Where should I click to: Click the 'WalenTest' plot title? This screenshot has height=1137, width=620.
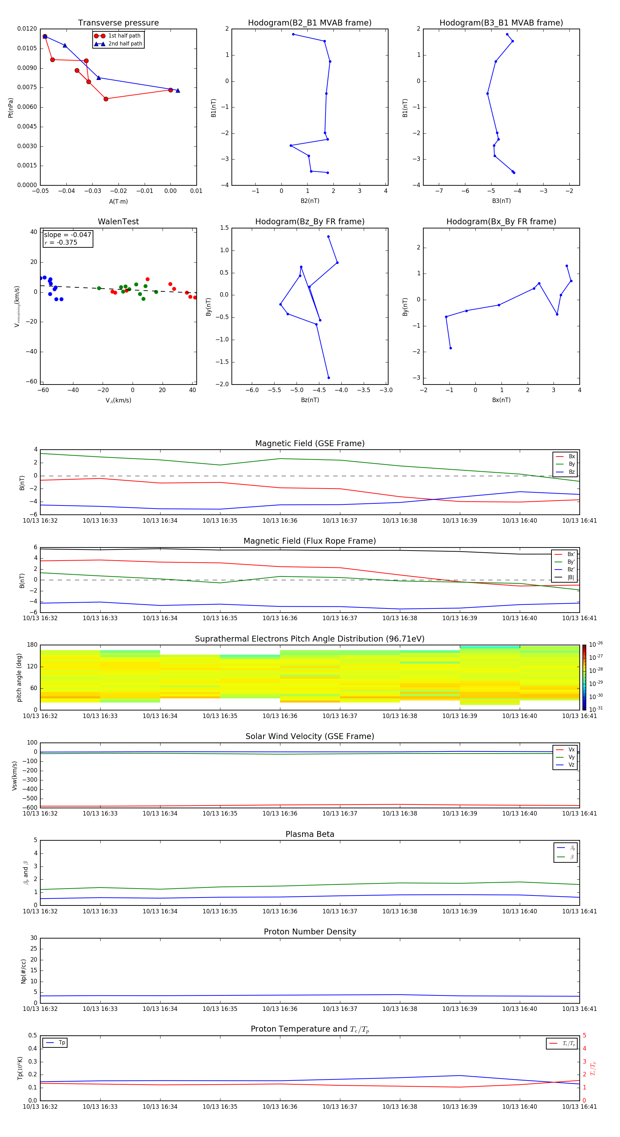pyautogui.click(x=118, y=222)
